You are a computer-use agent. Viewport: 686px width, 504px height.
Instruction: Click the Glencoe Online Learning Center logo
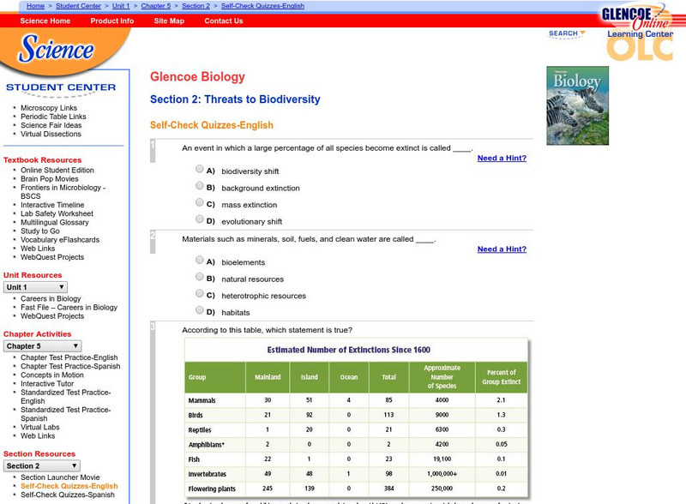click(x=640, y=32)
